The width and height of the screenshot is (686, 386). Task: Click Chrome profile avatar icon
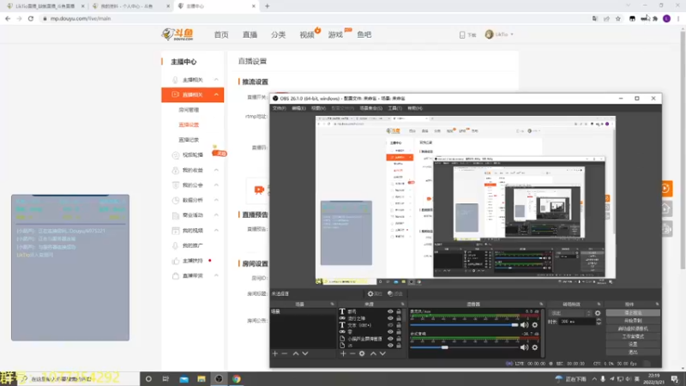coord(667,19)
